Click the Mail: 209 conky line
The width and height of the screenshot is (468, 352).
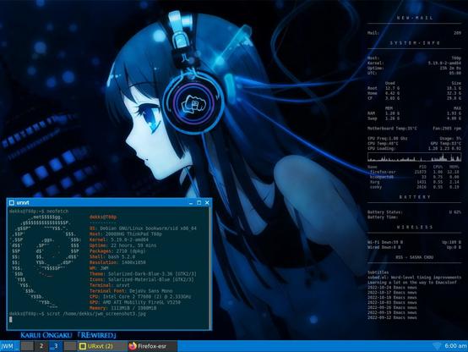pyautogui.click(x=414, y=33)
